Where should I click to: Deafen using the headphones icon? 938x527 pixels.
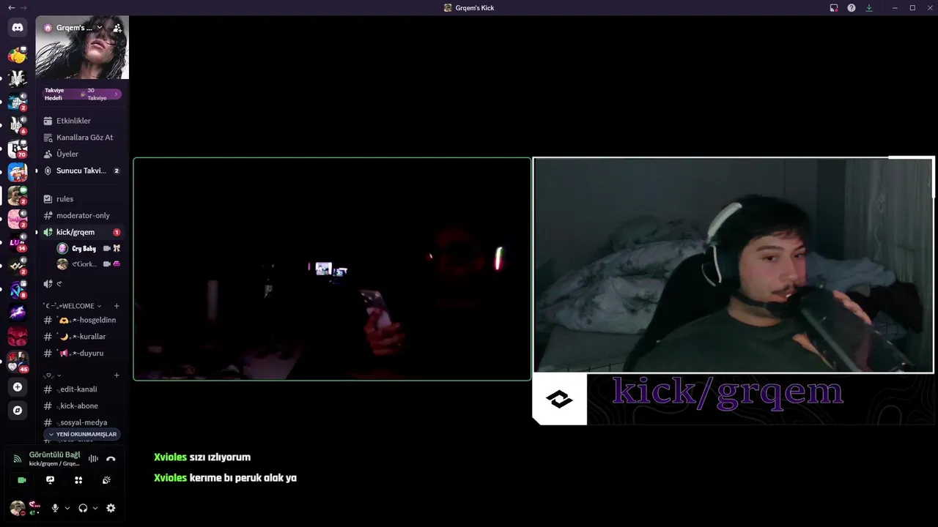click(83, 508)
